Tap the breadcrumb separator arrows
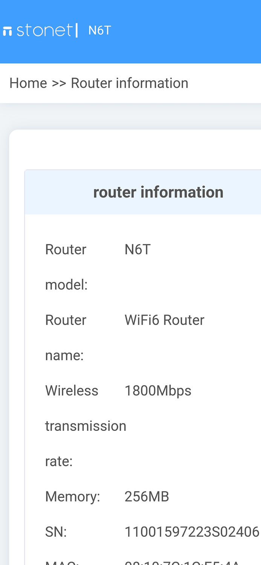The height and width of the screenshot is (565, 261). coord(59,82)
